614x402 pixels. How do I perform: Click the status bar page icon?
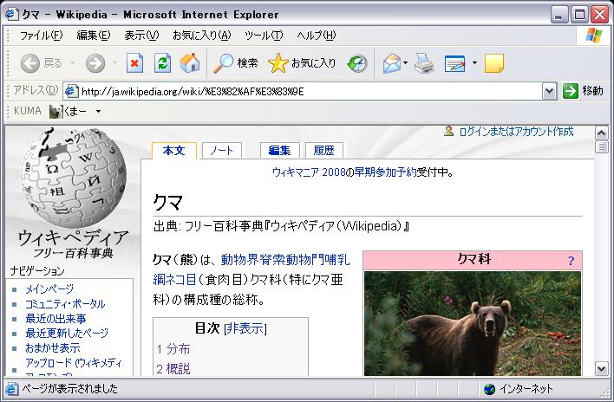click(x=12, y=389)
